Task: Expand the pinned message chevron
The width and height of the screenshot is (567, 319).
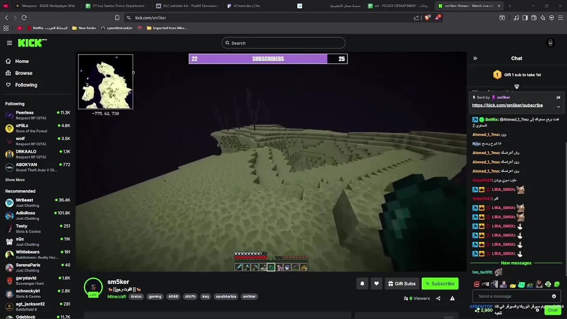Action: click(558, 107)
